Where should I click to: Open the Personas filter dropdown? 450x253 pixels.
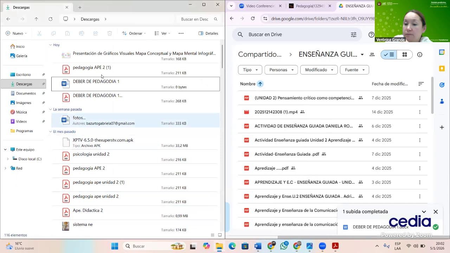281,70
